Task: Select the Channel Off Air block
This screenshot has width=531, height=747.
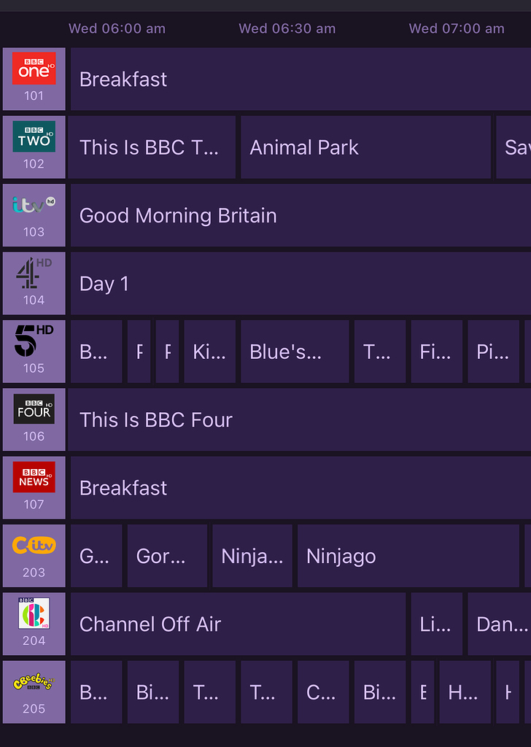Action: coord(238,624)
